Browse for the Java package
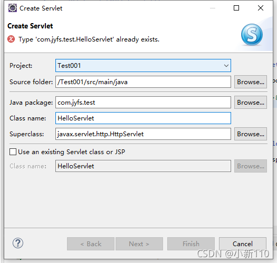277x263 pixels. (x=251, y=103)
